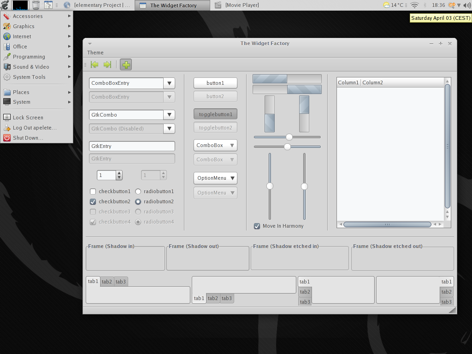The image size is (472, 354).
Task: Open the weather applet showing 14 °C
Action: pos(395,5)
